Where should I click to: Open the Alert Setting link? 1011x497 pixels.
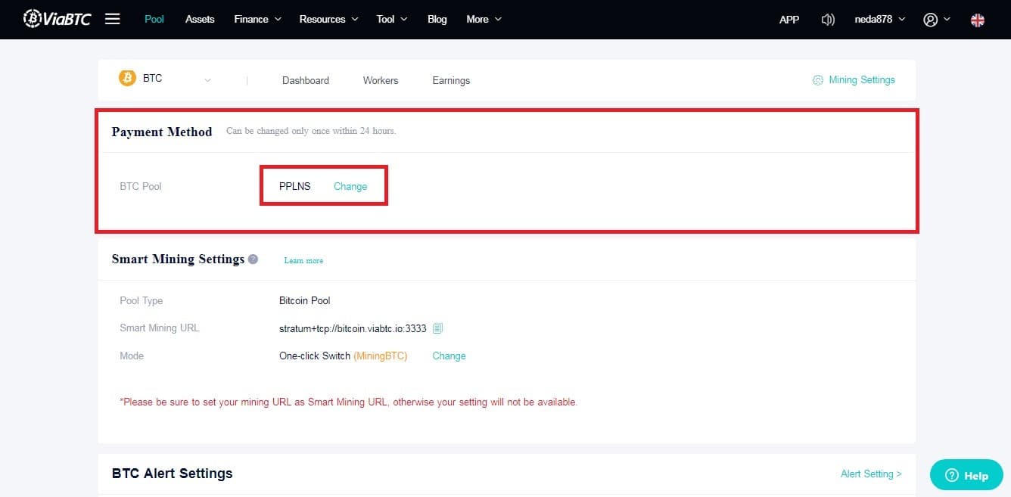click(871, 474)
